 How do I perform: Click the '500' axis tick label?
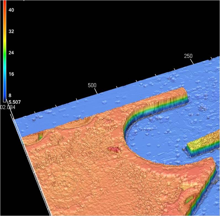click(x=92, y=85)
